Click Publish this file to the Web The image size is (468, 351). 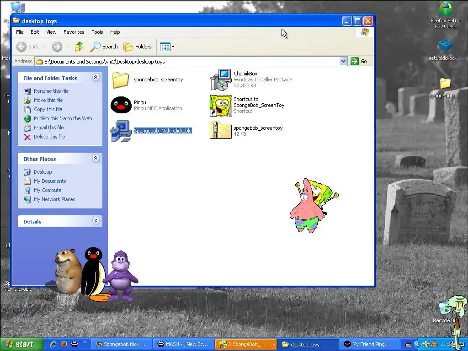(x=63, y=118)
